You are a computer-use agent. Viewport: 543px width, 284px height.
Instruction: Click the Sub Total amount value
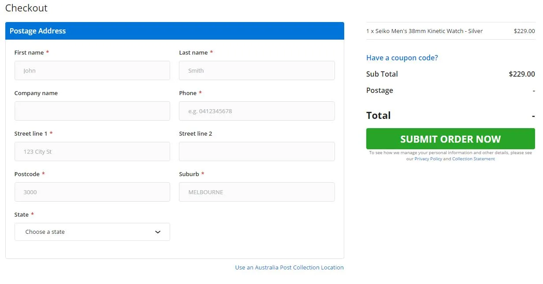521,74
